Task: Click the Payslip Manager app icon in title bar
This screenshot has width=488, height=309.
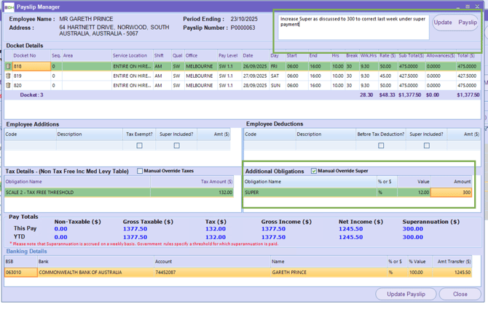Action: click(x=9, y=6)
